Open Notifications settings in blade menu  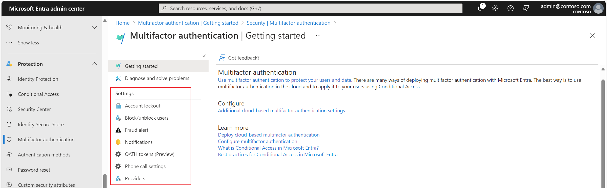coord(139,142)
